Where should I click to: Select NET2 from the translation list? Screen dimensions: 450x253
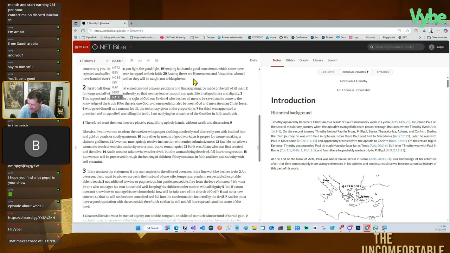[x=116, y=68]
